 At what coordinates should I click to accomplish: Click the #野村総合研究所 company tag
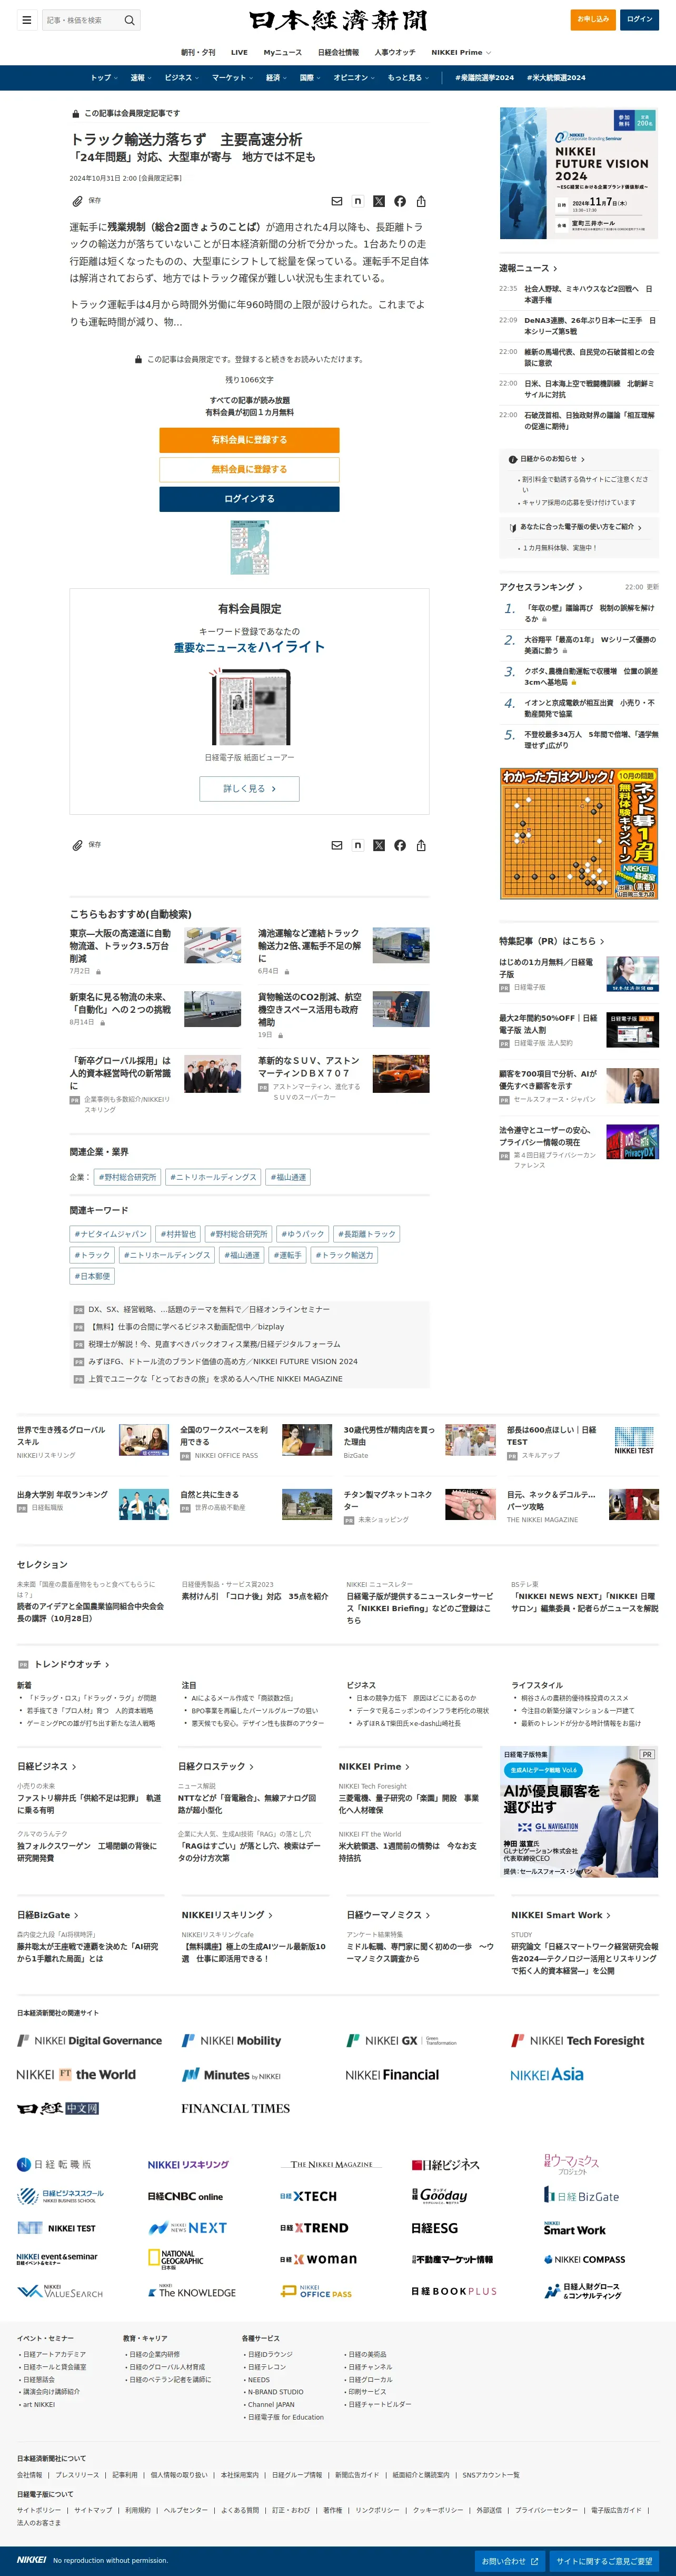[x=127, y=1177]
